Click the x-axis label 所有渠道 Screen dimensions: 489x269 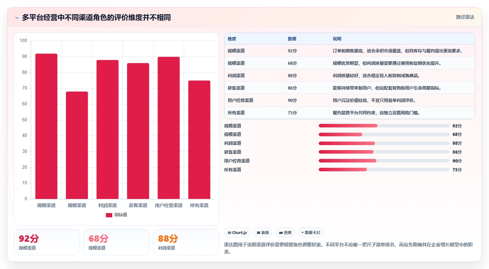click(199, 205)
